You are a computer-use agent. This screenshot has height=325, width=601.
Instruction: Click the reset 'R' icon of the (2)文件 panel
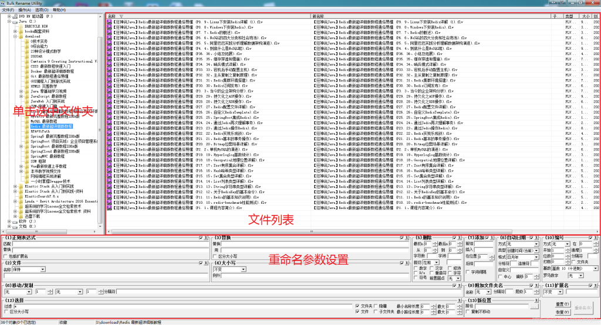tap(206, 263)
